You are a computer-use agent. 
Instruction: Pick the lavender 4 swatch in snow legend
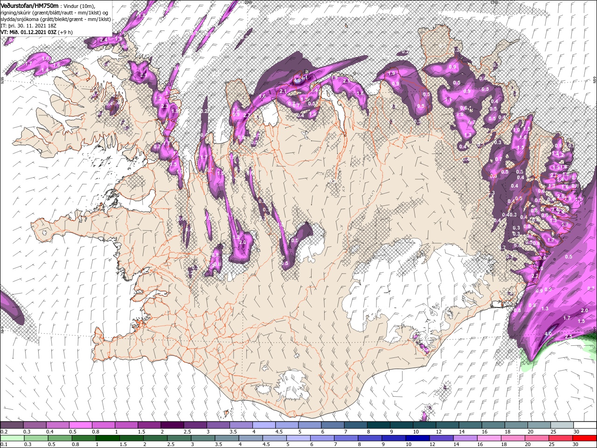click(264, 425)
